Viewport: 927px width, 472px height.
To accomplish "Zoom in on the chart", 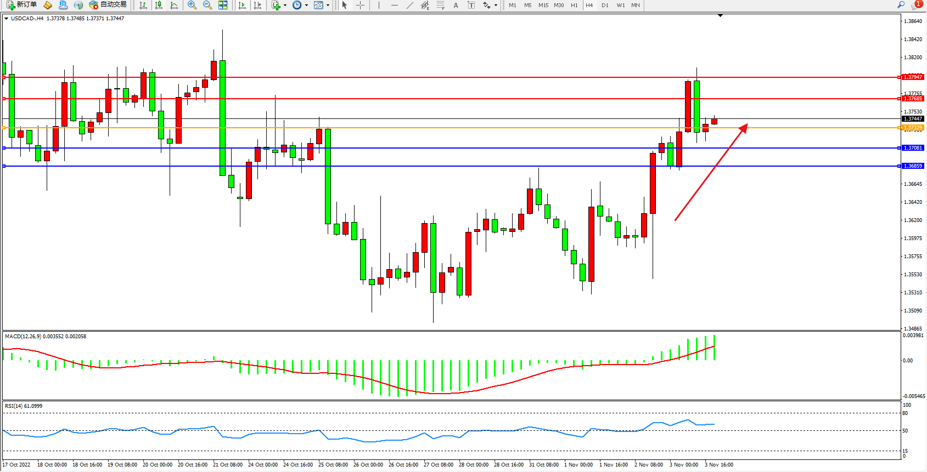I will click(x=192, y=5).
